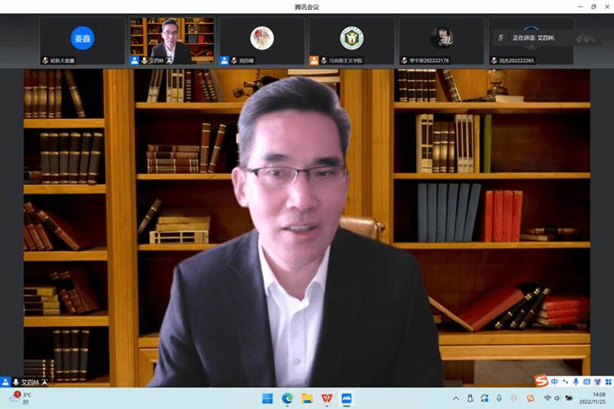The image size is (614, 409).
Task: Open the Wi-Fi network flyout in tray
Action: [547, 398]
